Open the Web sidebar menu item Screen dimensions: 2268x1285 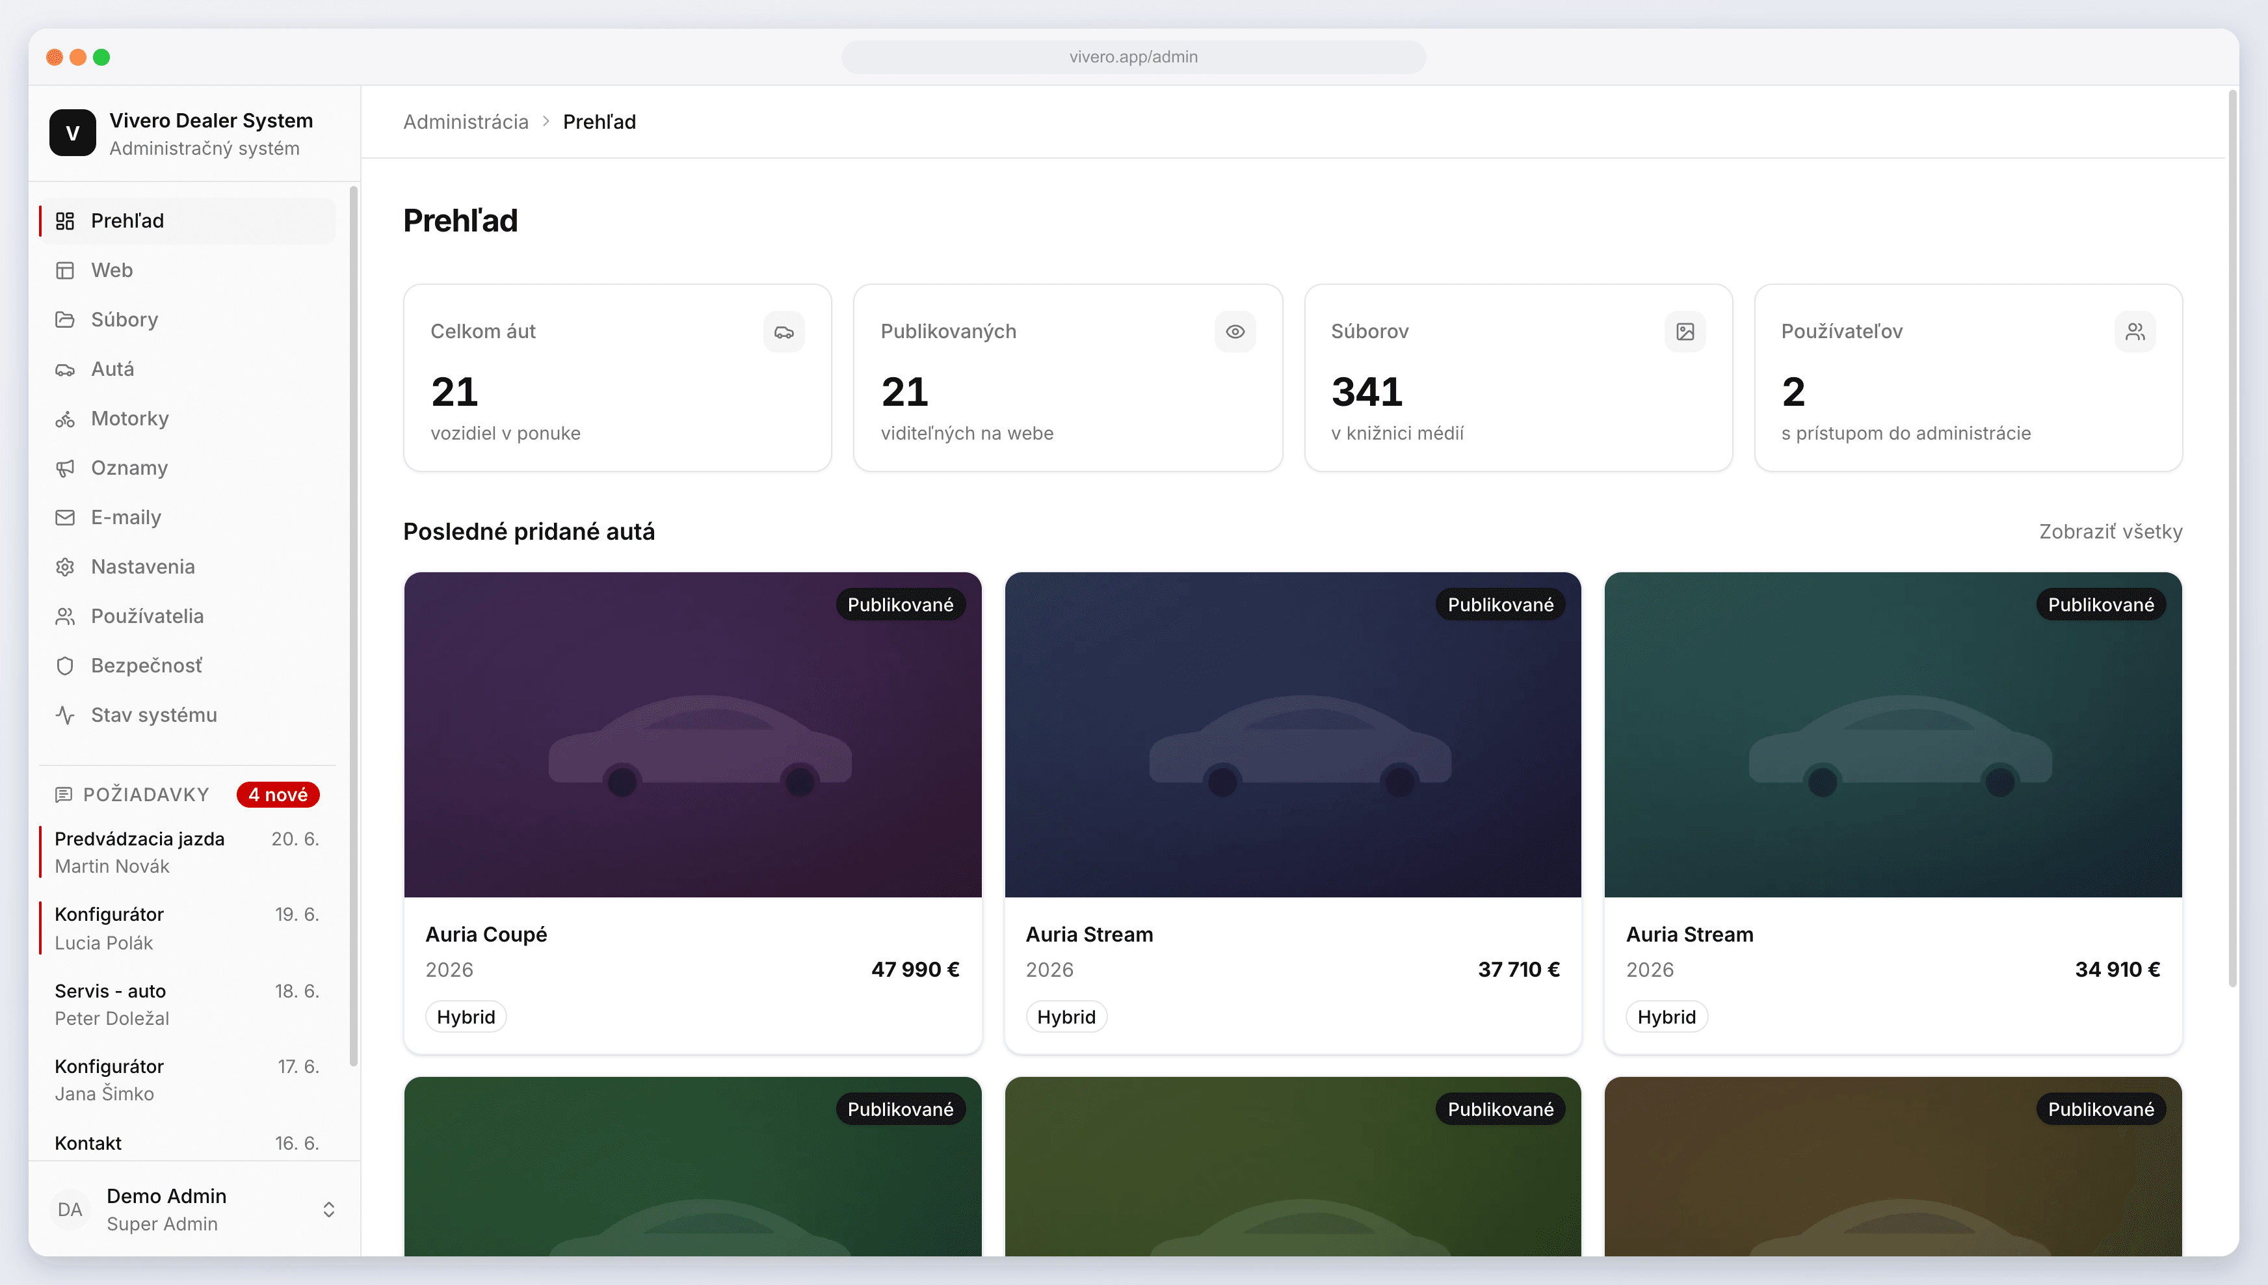pos(187,270)
